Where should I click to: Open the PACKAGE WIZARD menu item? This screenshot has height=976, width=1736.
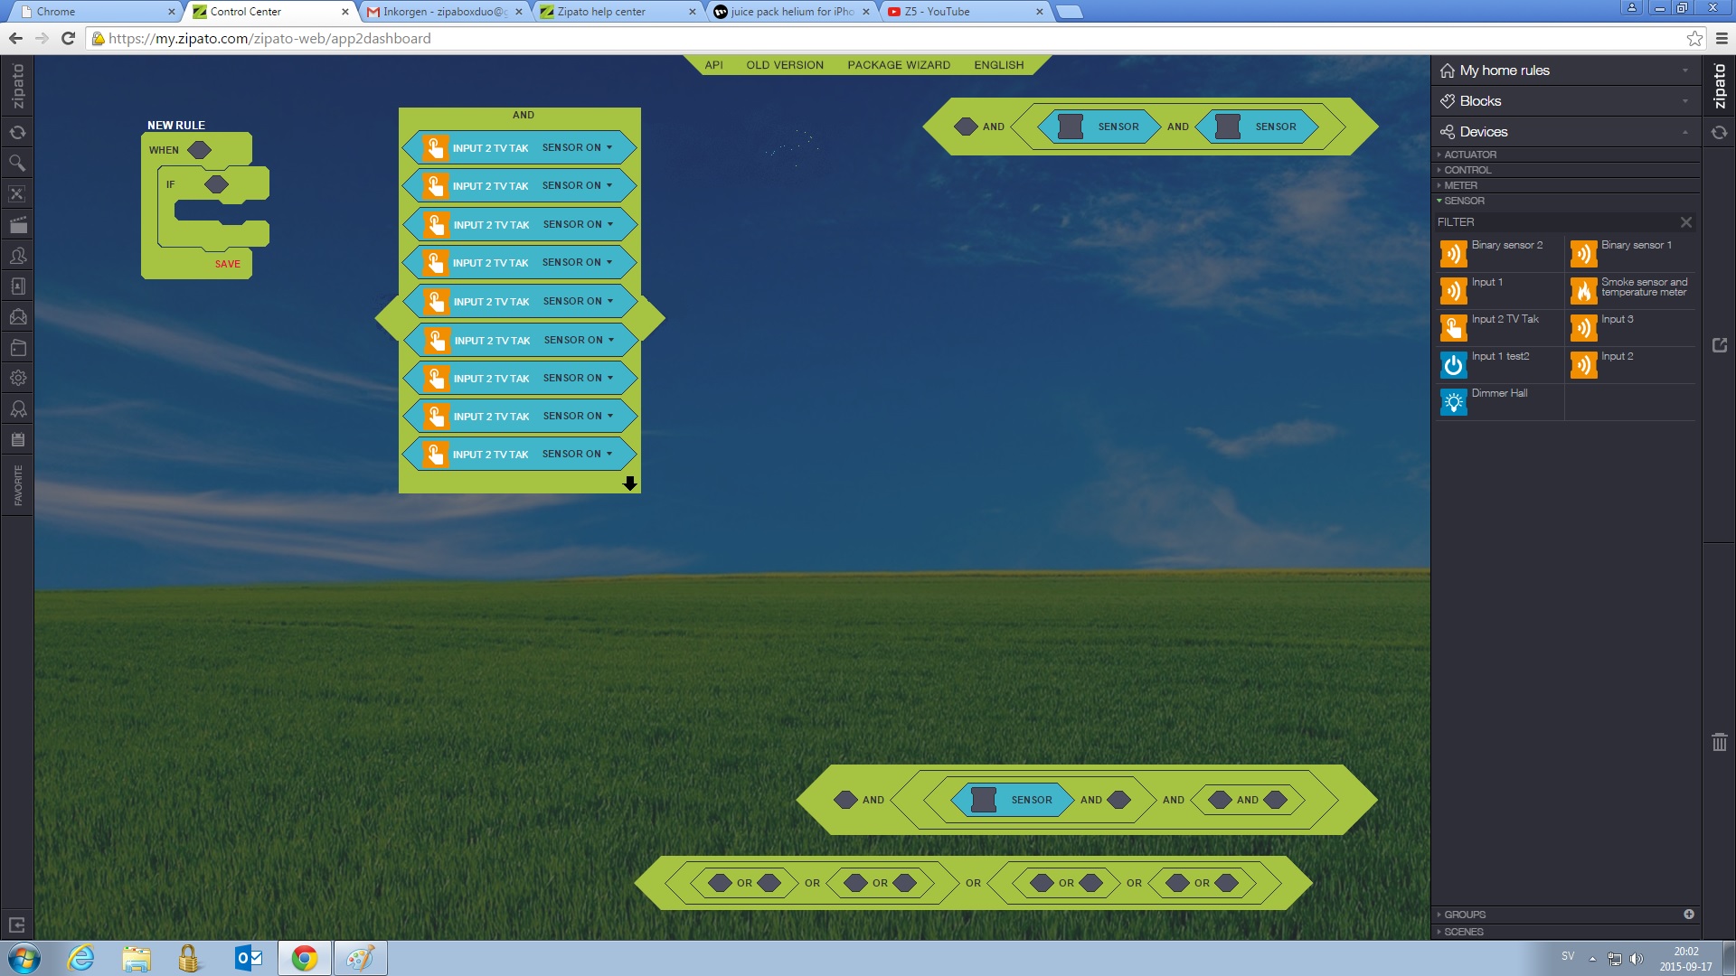[x=898, y=65]
